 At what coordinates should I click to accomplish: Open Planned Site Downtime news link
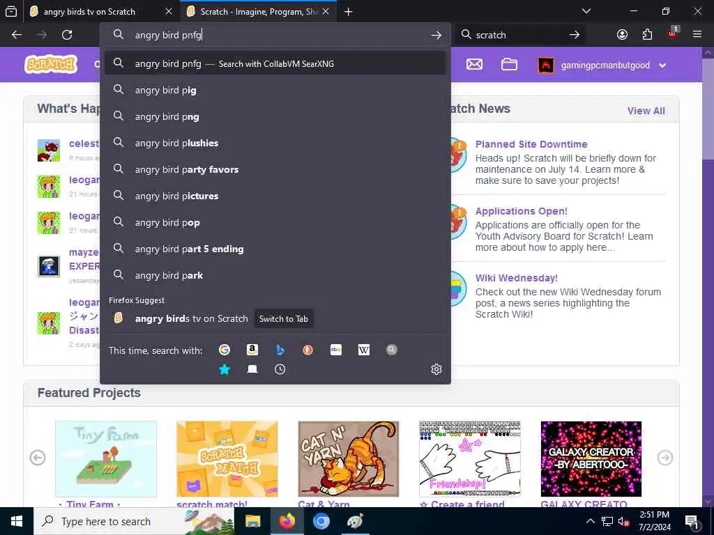click(531, 144)
